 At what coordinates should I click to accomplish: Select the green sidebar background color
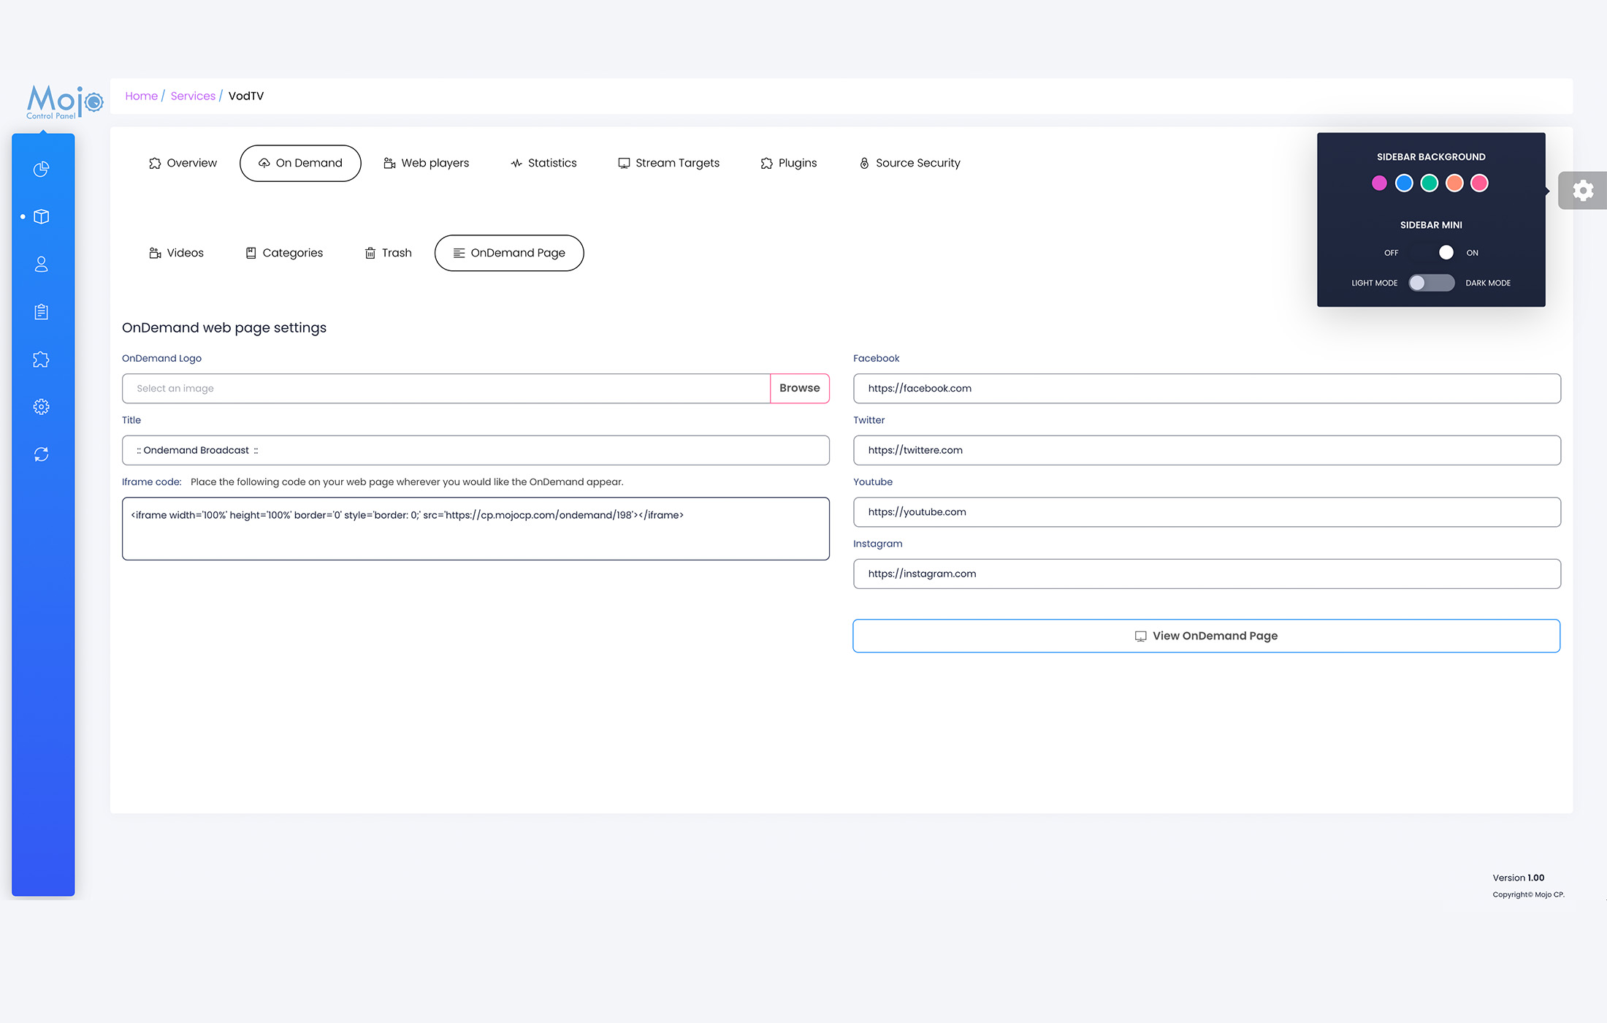[x=1429, y=183]
